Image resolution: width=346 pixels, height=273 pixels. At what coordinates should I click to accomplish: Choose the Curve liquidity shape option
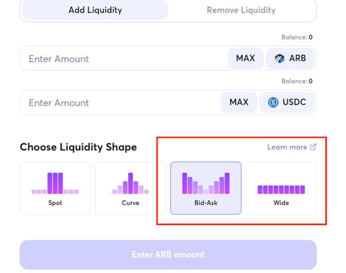(x=130, y=188)
